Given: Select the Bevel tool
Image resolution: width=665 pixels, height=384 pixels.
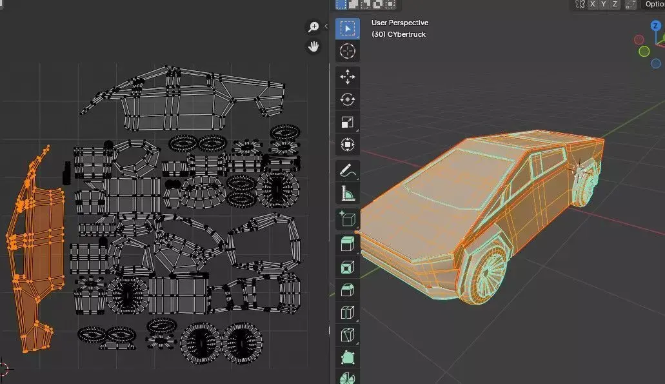Looking at the screenshot, I should pyautogui.click(x=348, y=290).
